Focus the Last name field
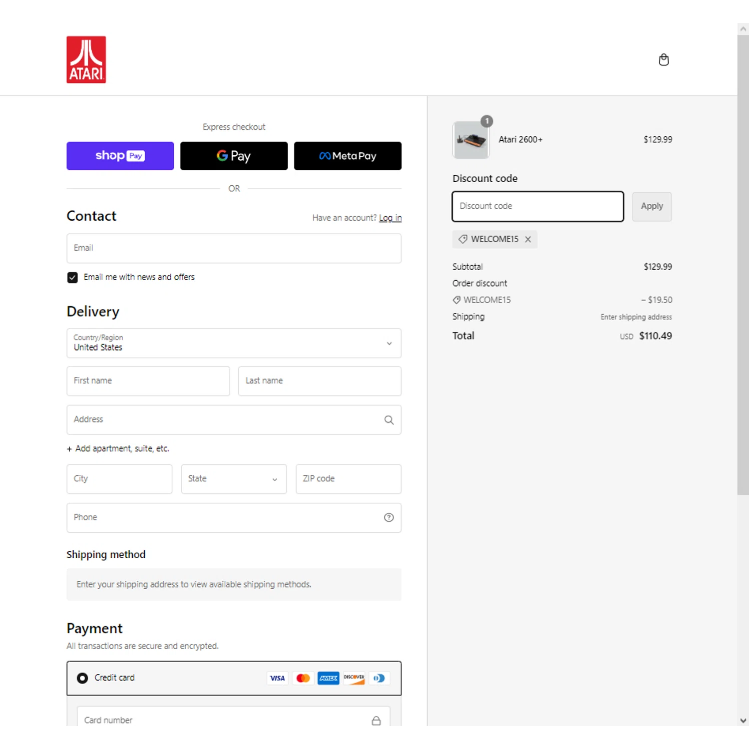Screen dimensions: 749x749 point(320,381)
